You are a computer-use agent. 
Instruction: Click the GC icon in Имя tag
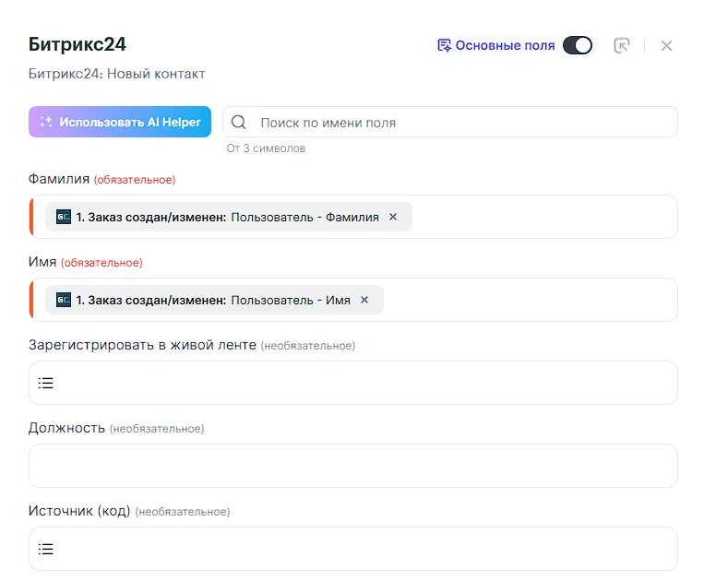coord(64,300)
